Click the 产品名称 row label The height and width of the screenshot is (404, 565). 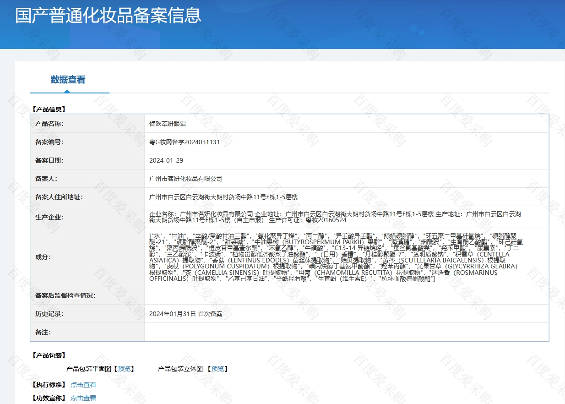(49, 124)
